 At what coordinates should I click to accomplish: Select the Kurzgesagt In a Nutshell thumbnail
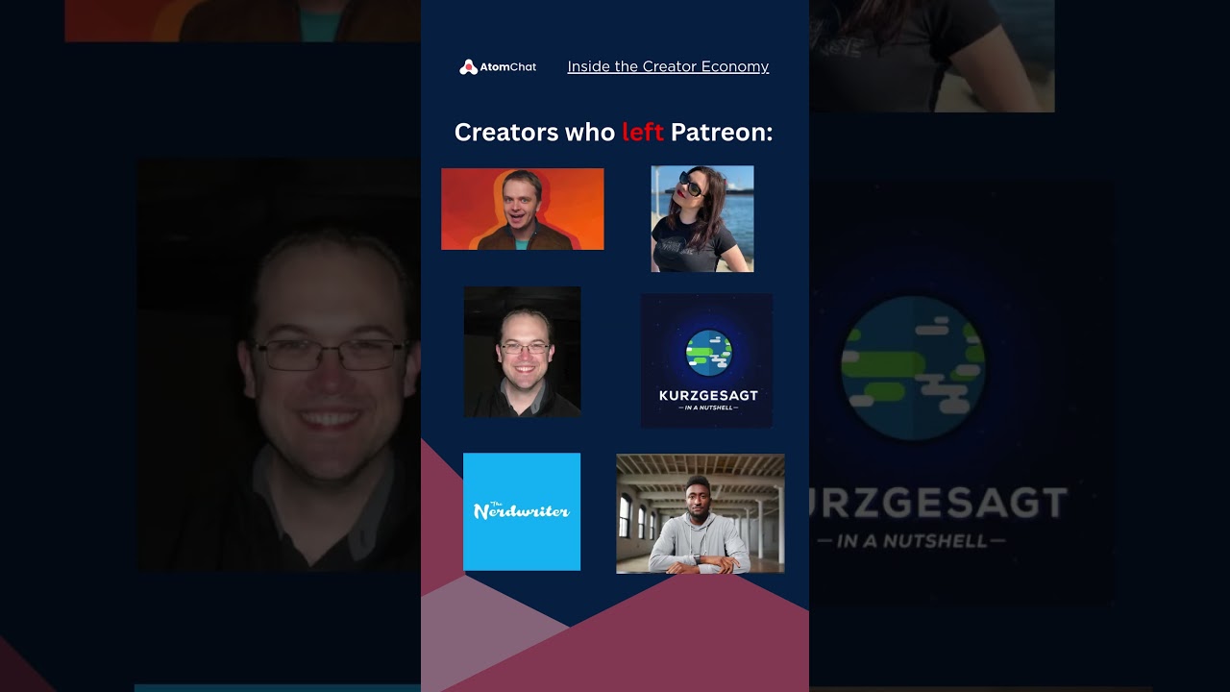707,360
